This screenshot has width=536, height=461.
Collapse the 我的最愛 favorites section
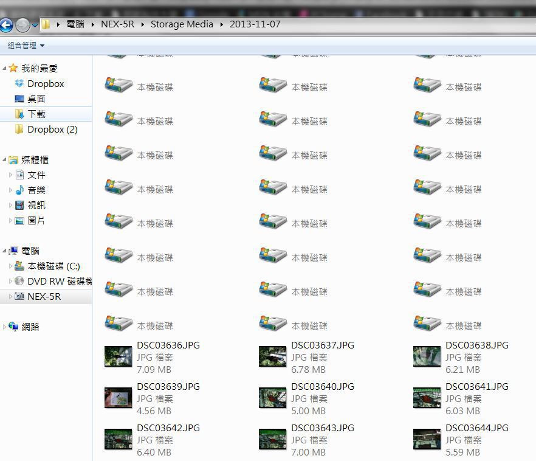[x=5, y=69]
